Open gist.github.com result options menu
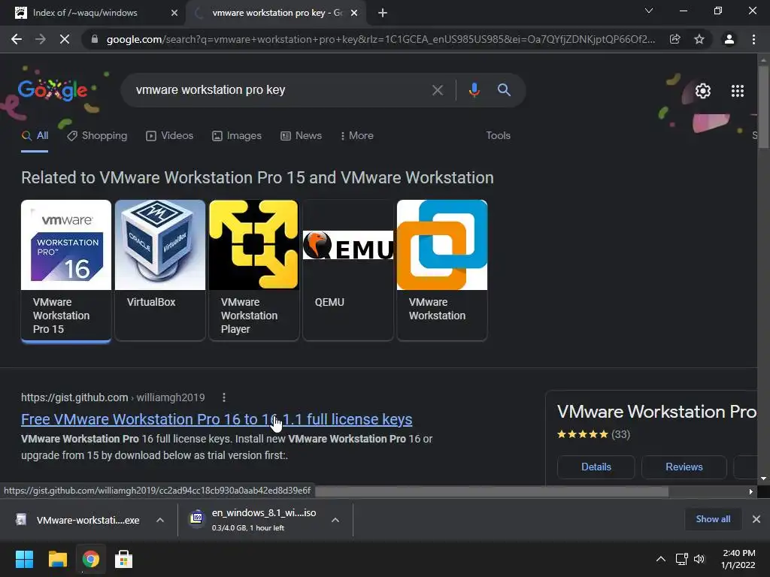 click(x=224, y=397)
